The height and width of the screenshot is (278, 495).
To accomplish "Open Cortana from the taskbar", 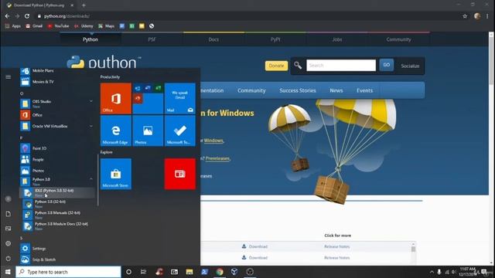I will click(x=128, y=272).
